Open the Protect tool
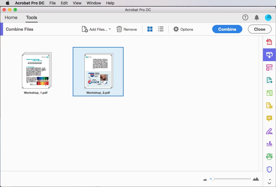The width and height of the screenshot is (276, 187). pos(269,169)
